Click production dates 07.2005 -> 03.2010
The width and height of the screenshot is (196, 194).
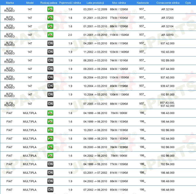[x=95, y=104]
